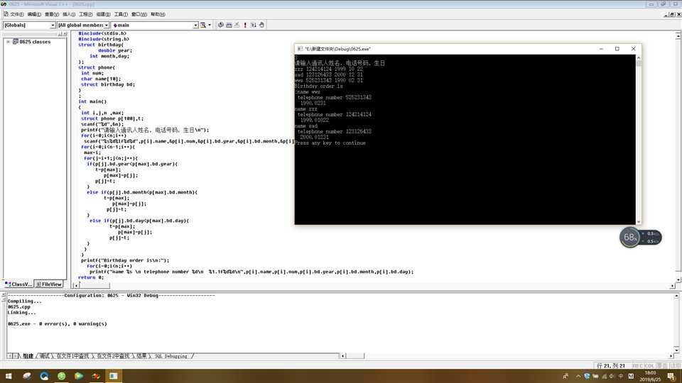Viewport: 682px width, 383px height.
Task: Select the SQL Debugging output tab
Action: [171, 356]
